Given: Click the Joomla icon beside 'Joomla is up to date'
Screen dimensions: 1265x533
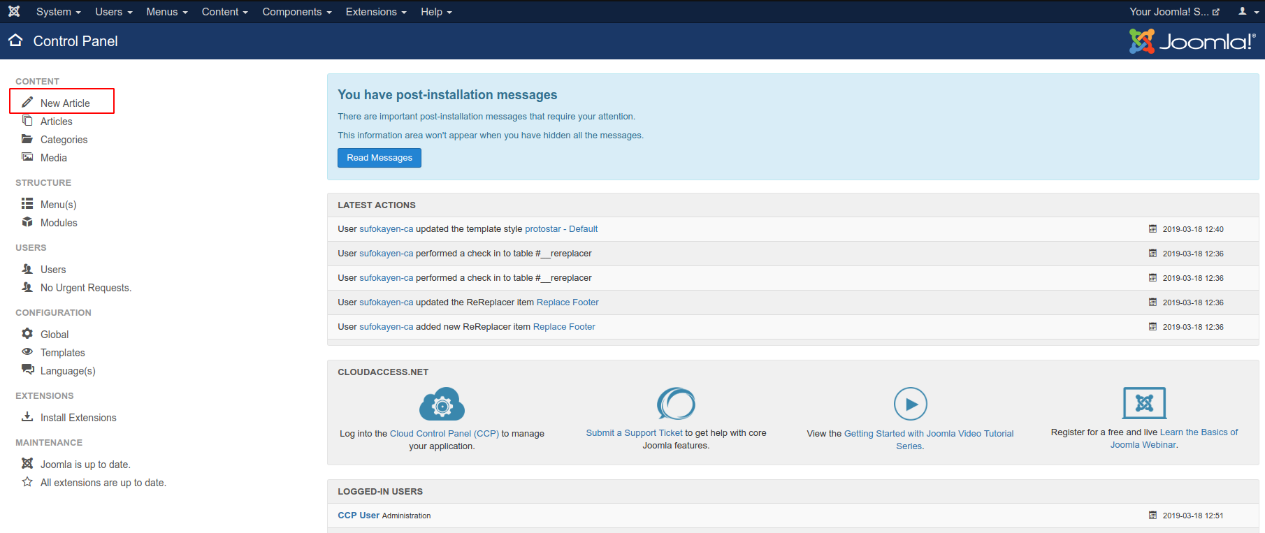Looking at the screenshot, I should [27, 463].
